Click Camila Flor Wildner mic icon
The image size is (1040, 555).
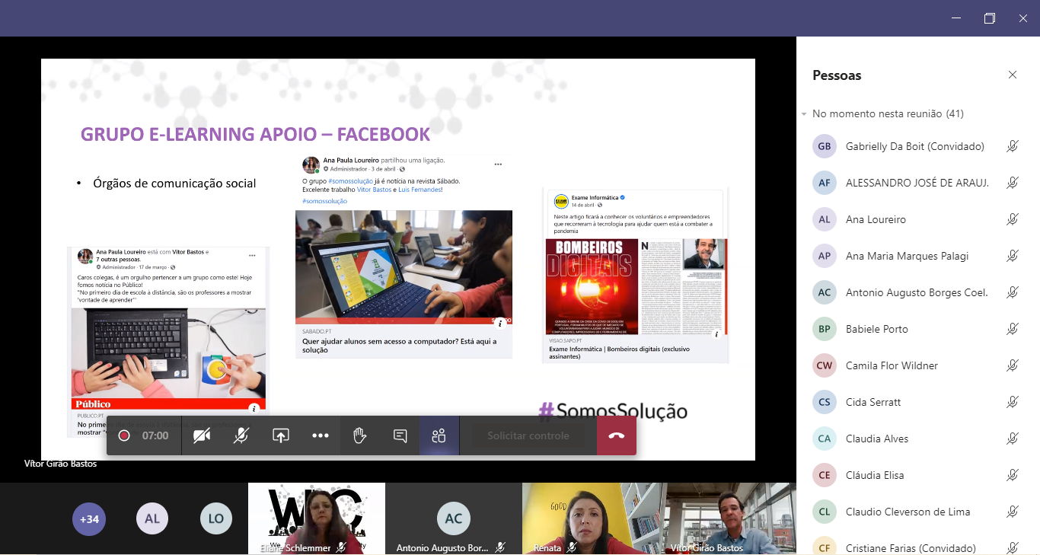tap(1013, 365)
